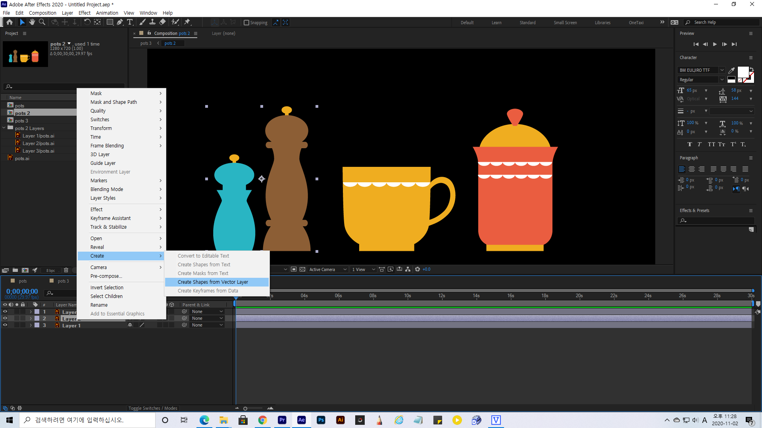Select the Type text tool
This screenshot has width=762, height=428.
point(130,22)
